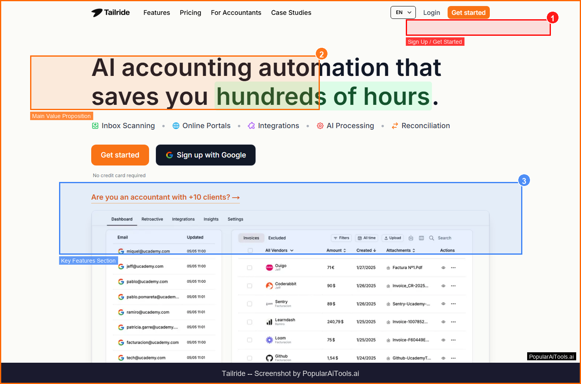Screen dimensions: 581x384
Task: Expand the All Vendors dropdown
Action: [x=279, y=251]
